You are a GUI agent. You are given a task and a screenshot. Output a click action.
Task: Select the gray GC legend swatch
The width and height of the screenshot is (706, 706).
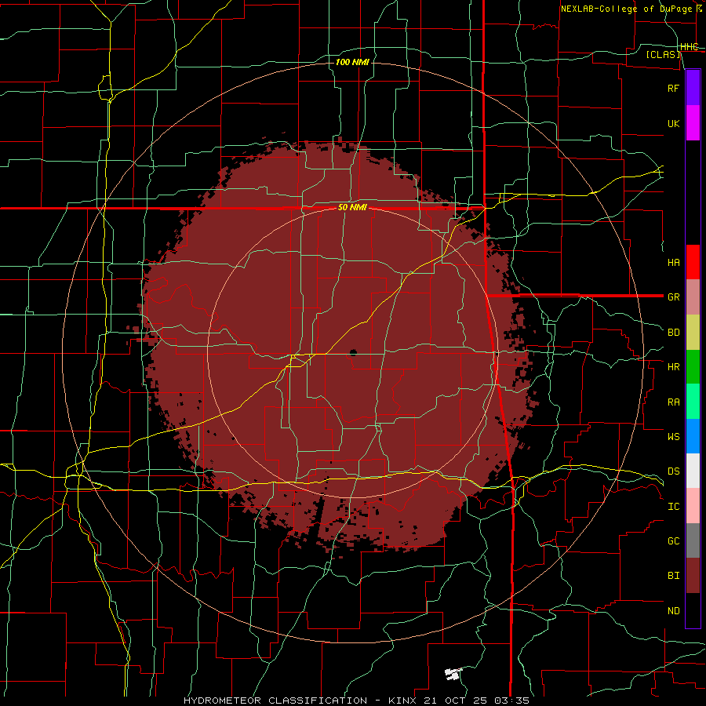pos(693,540)
